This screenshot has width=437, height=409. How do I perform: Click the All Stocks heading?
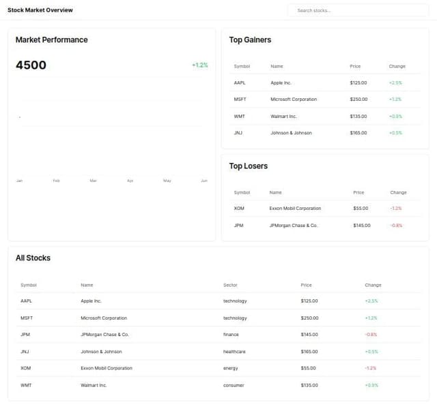pos(33,258)
